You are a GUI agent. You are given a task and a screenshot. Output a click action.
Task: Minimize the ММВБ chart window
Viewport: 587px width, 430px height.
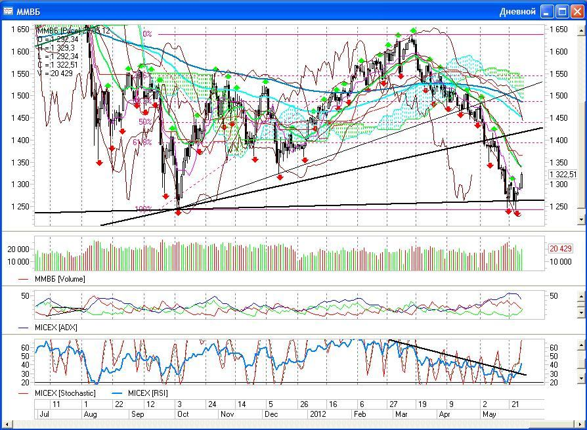pos(547,11)
